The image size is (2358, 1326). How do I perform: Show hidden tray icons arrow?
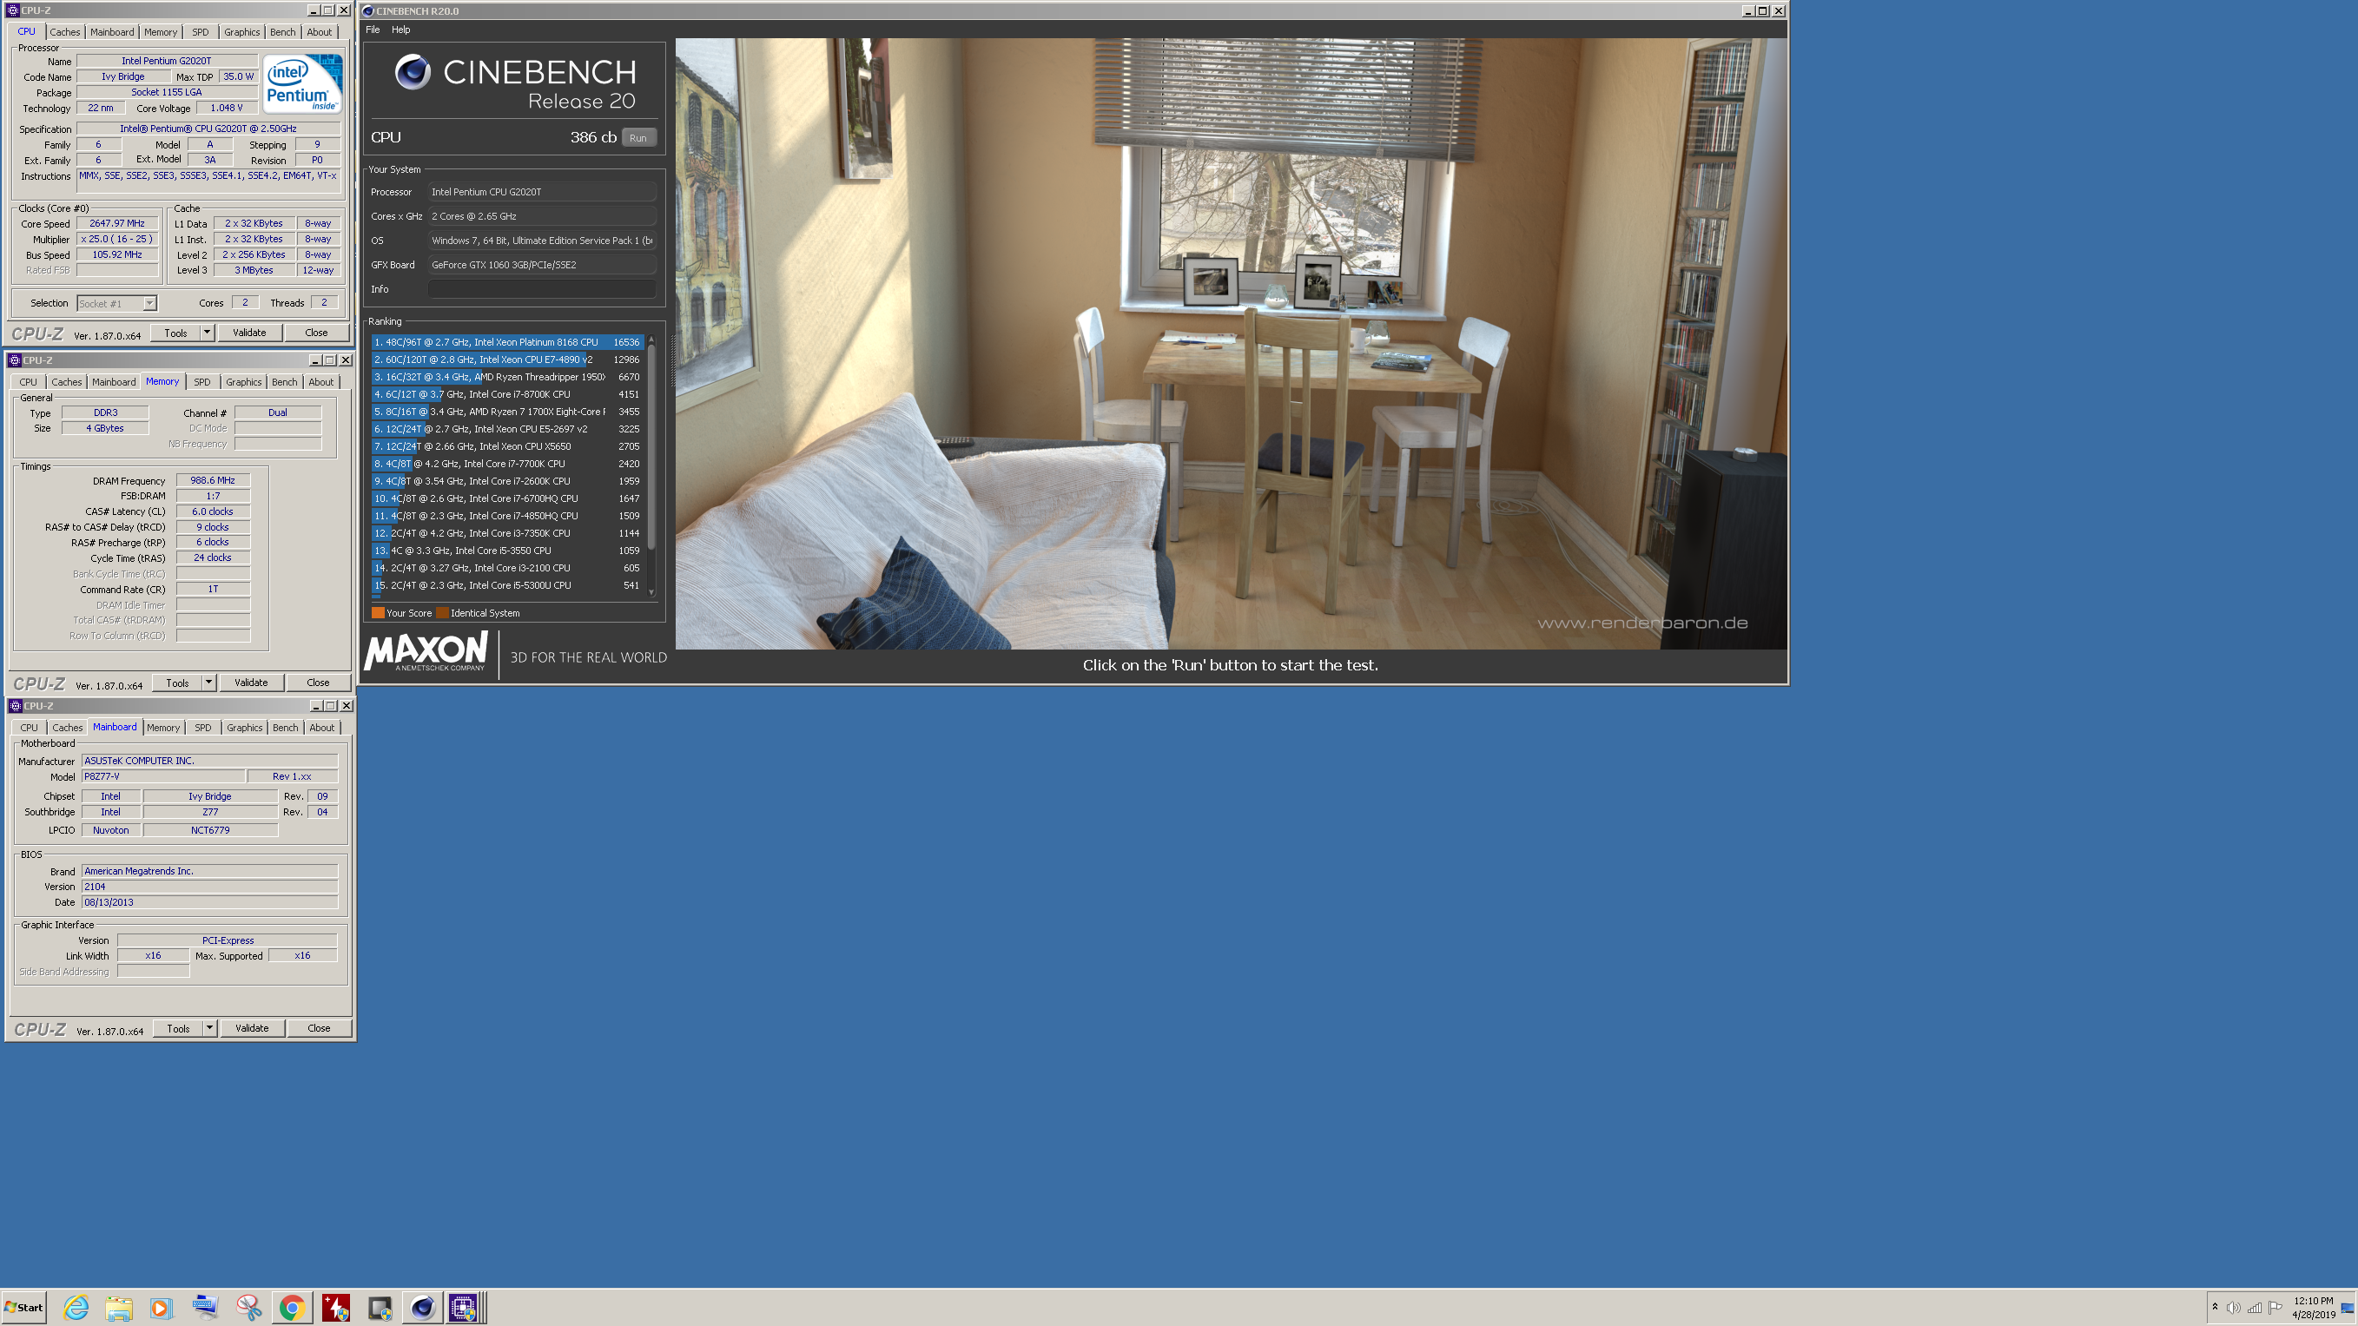point(2215,1307)
